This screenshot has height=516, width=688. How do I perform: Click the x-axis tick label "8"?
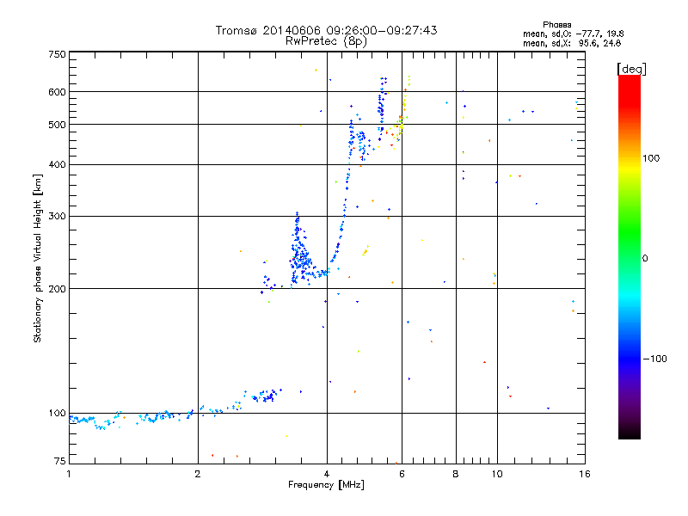(456, 474)
